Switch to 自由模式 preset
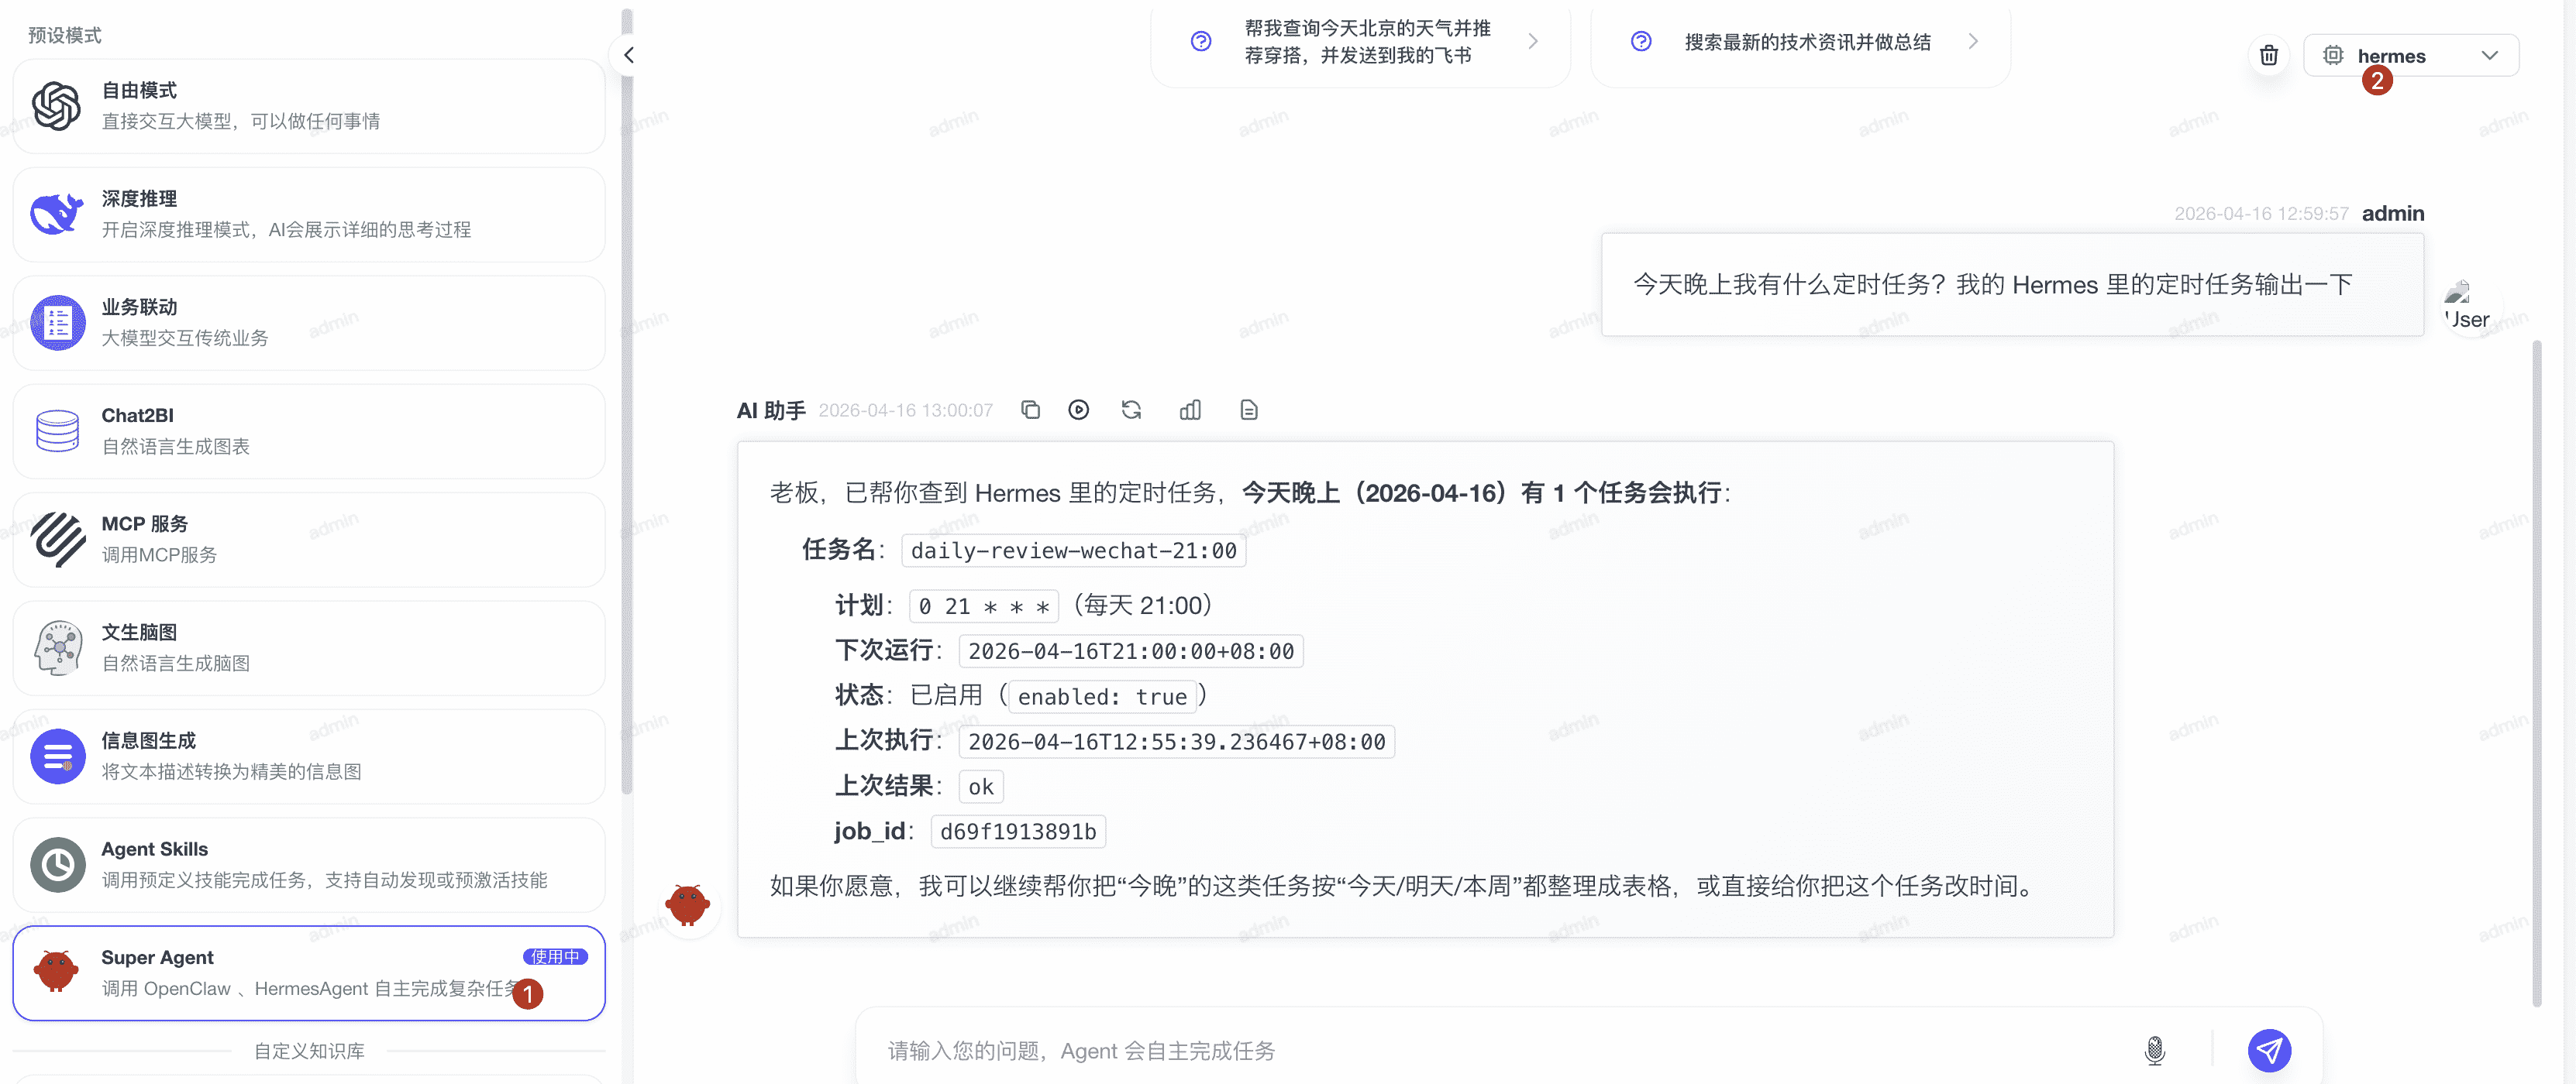 click(309, 106)
